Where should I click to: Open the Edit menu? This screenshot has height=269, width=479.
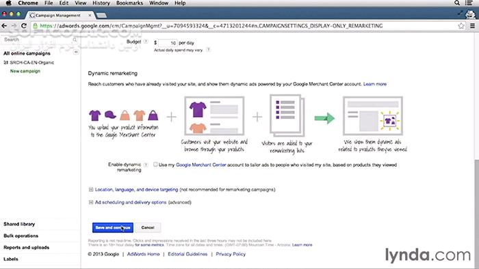click(x=64, y=3)
